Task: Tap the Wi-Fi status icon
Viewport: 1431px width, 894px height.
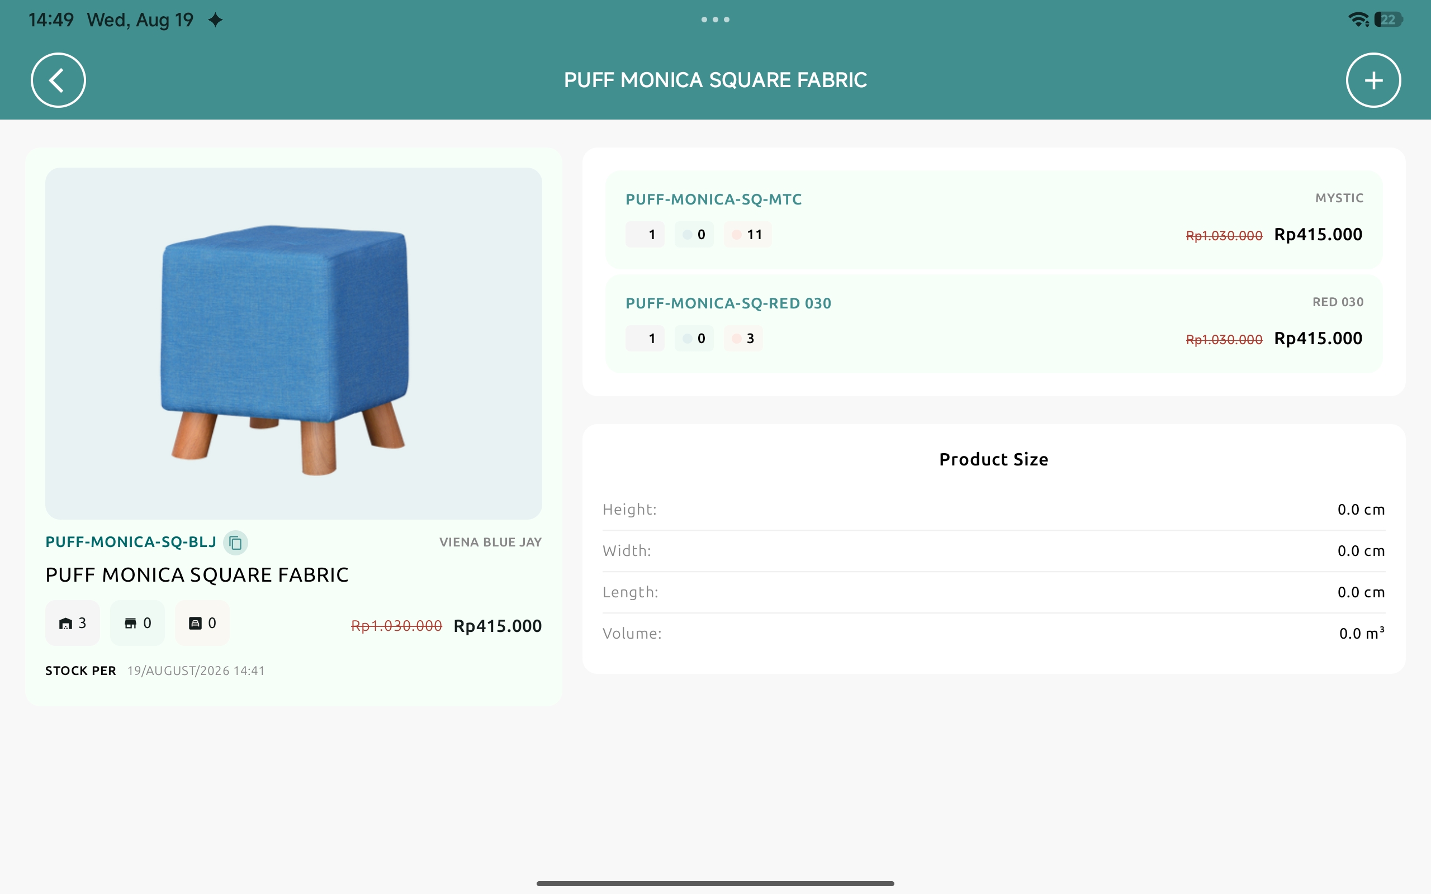Action: (1358, 20)
